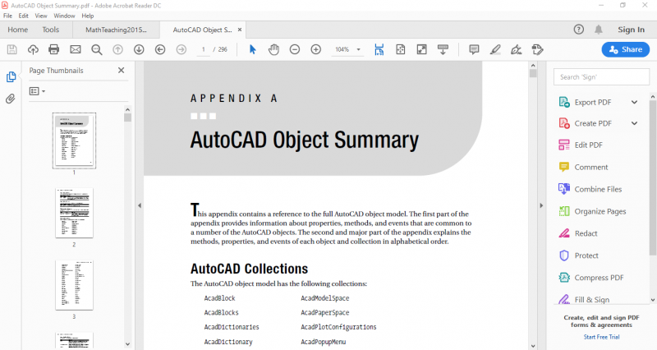Close the Page Thumbnails panel
Screen dimensions: 657x350
(121, 71)
